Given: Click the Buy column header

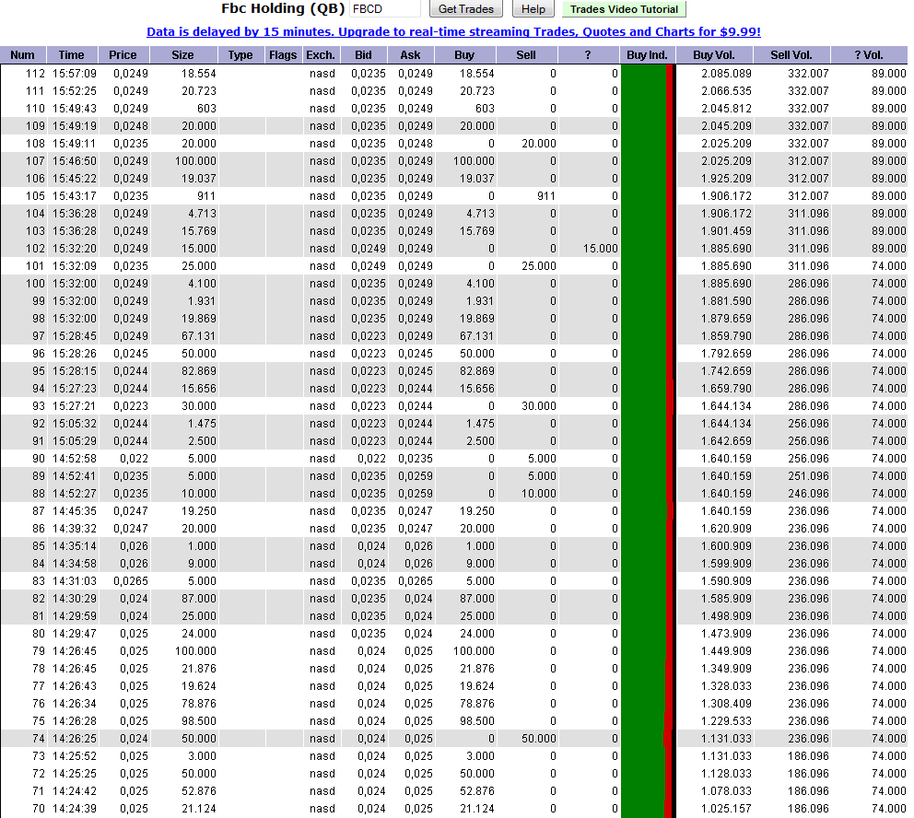Looking at the screenshot, I should tap(464, 54).
